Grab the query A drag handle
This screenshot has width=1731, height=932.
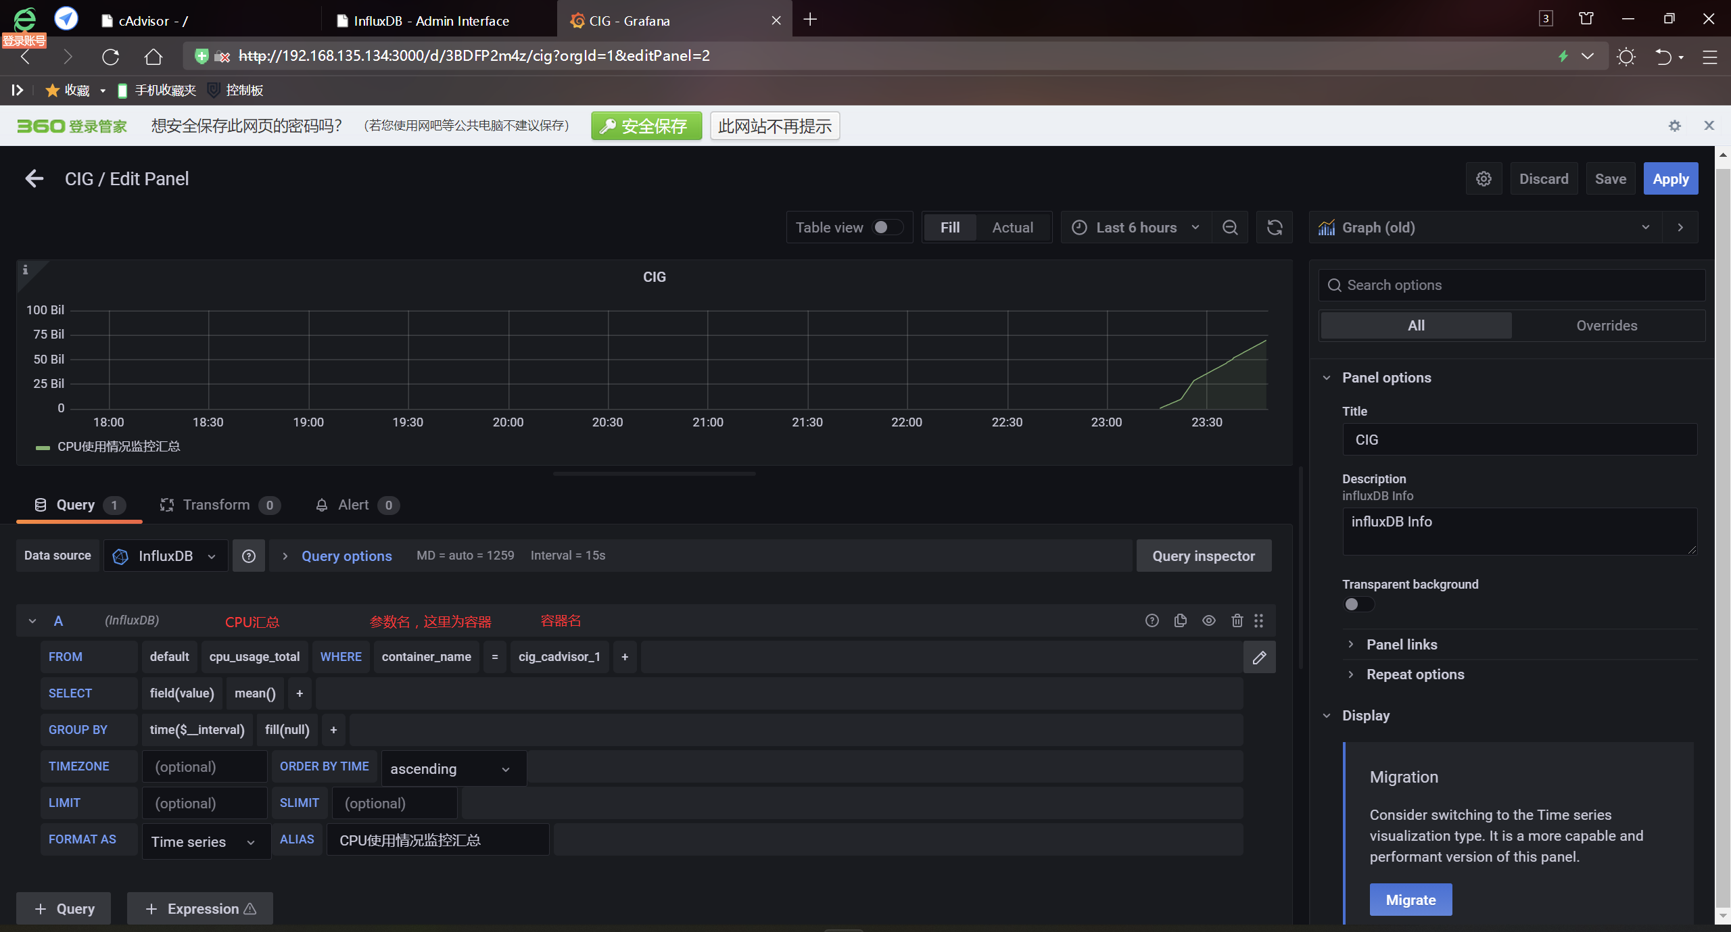click(1258, 620)
